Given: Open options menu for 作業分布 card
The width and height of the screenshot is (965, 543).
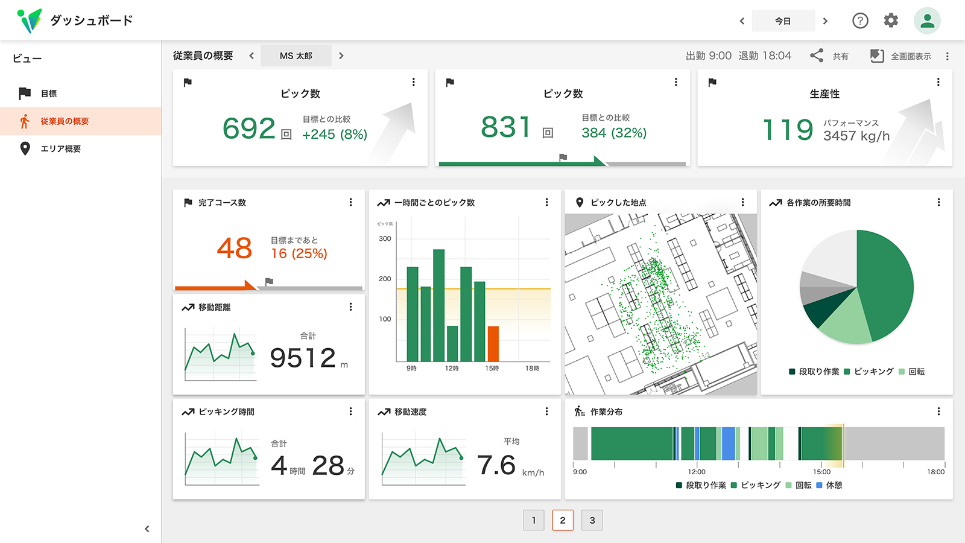Looking at the screenshot, I should pyautogui.click(x=938, y=411).
